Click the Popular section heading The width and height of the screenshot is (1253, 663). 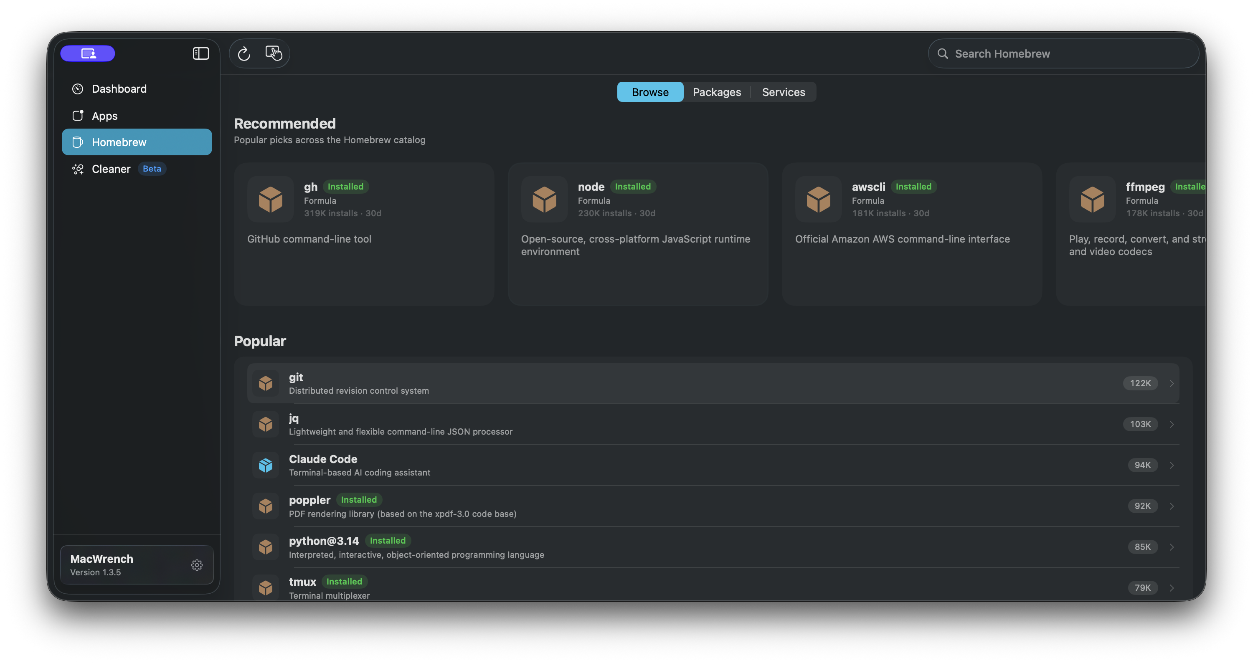click(260, 341)
